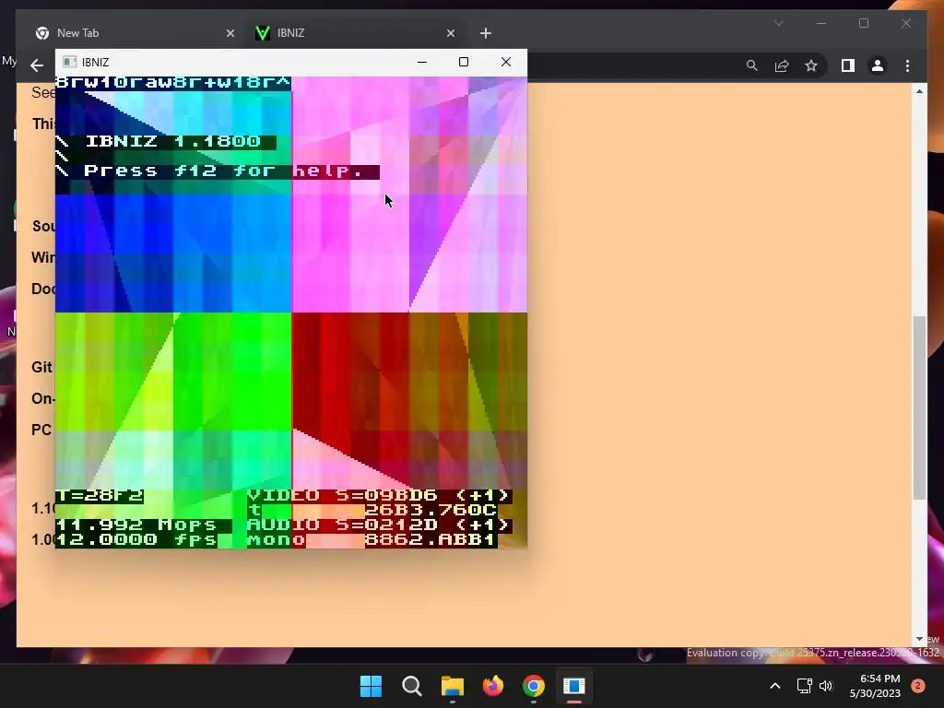
Task: Open the Chrome profile icon
Action: 878,65
